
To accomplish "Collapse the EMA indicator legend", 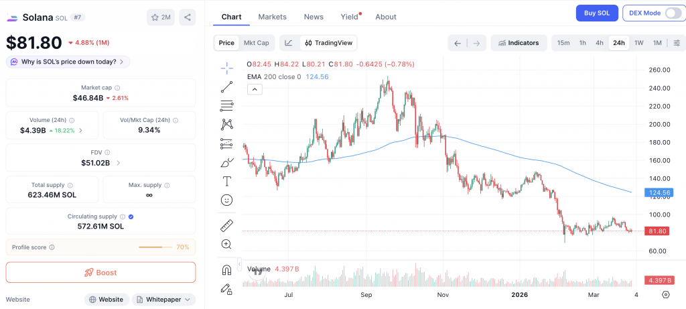I will tap(254, 90).
